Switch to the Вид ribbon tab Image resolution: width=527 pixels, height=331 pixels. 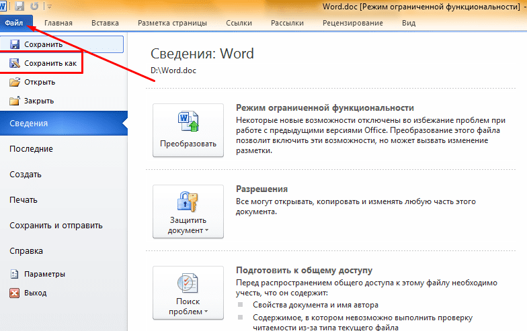pos(409,23)
